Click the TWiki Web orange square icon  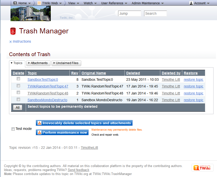pyautogui.click(x=39, y=3)
